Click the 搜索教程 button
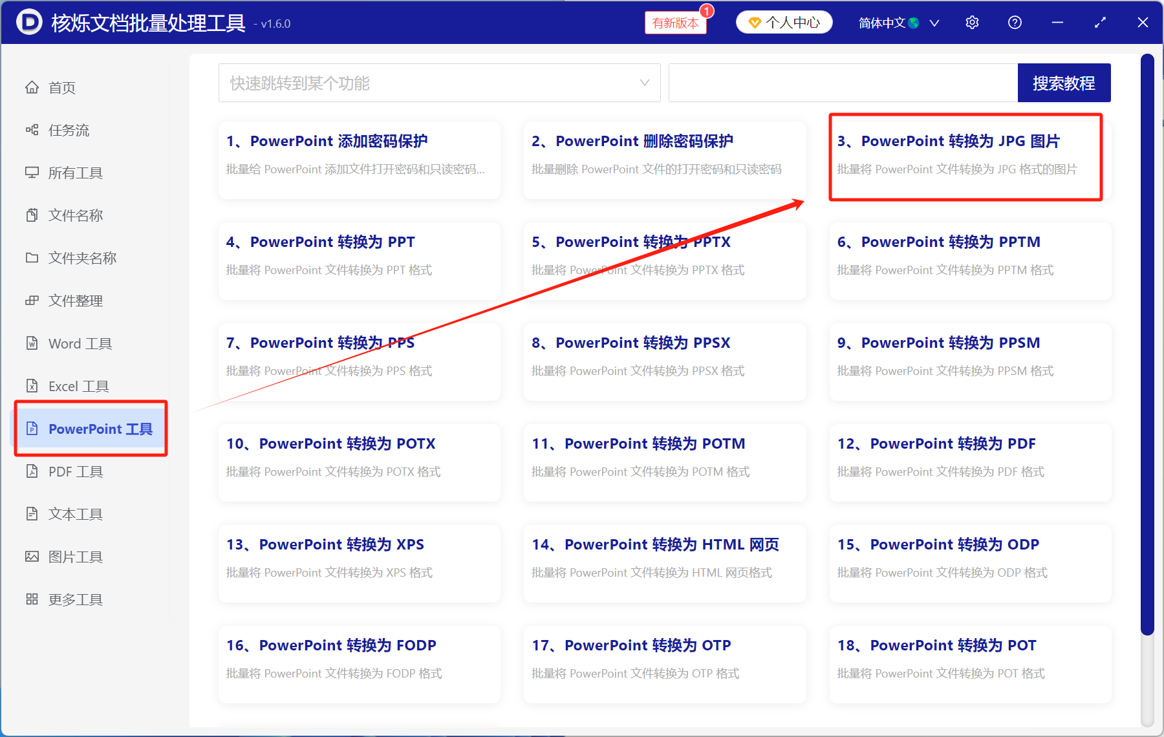Viewport: 1164px width, 737px height. [1064, 83]
